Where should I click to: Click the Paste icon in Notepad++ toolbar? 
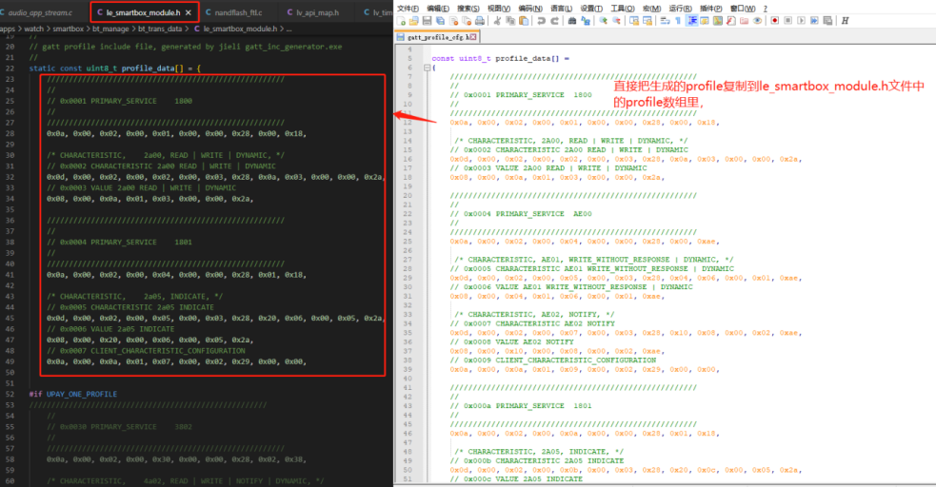524,21
